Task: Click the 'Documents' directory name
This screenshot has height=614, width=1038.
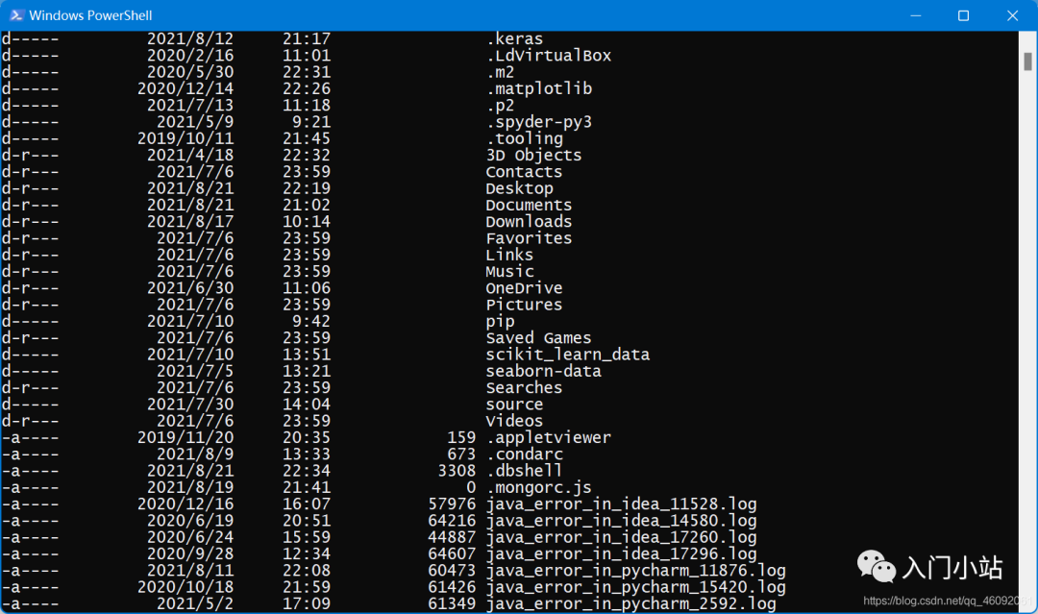Action: tap(529, 205)
